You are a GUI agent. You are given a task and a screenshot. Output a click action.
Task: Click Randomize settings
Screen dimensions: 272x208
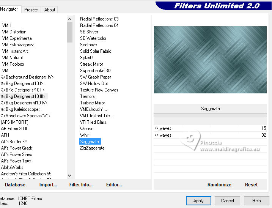(x=219, y=185)
